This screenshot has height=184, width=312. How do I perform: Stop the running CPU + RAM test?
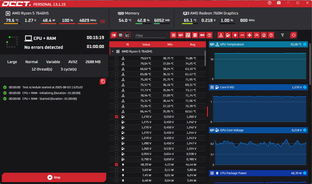(x=54, y=177)
